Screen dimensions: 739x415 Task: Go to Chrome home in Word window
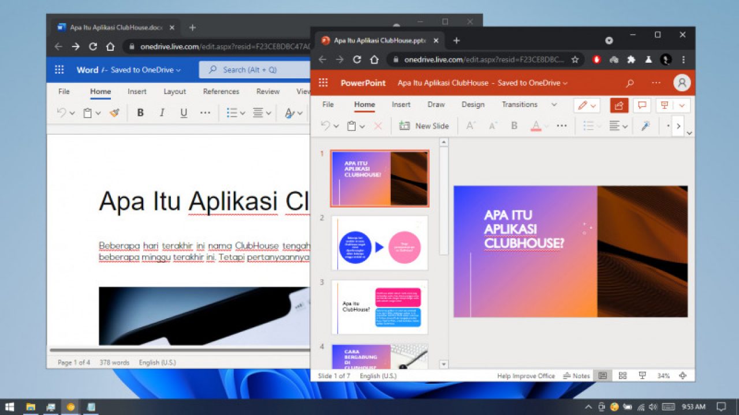click(x=110, y=47)
